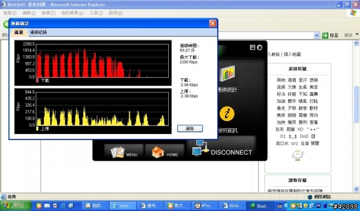Click the 插入地圖 link
360x211 pixels.
coord(292,55)
